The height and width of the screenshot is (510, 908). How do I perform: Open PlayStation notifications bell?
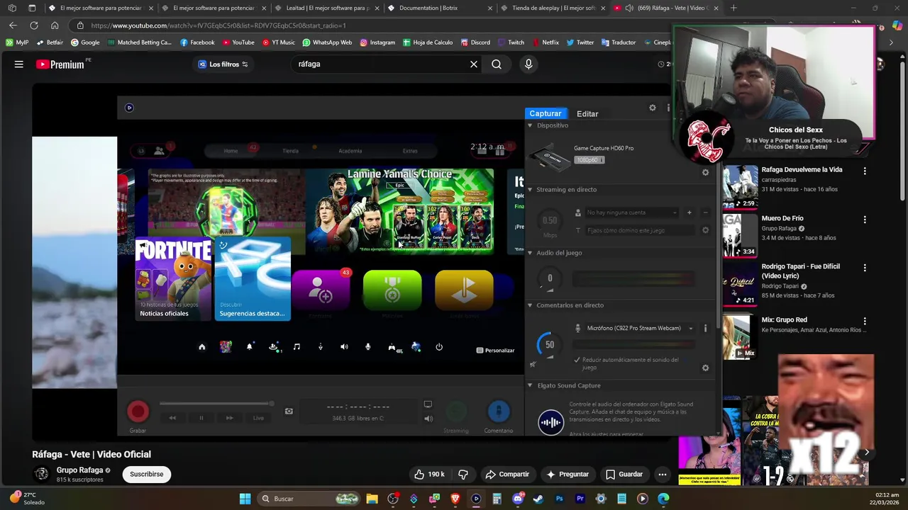[249, 347]
